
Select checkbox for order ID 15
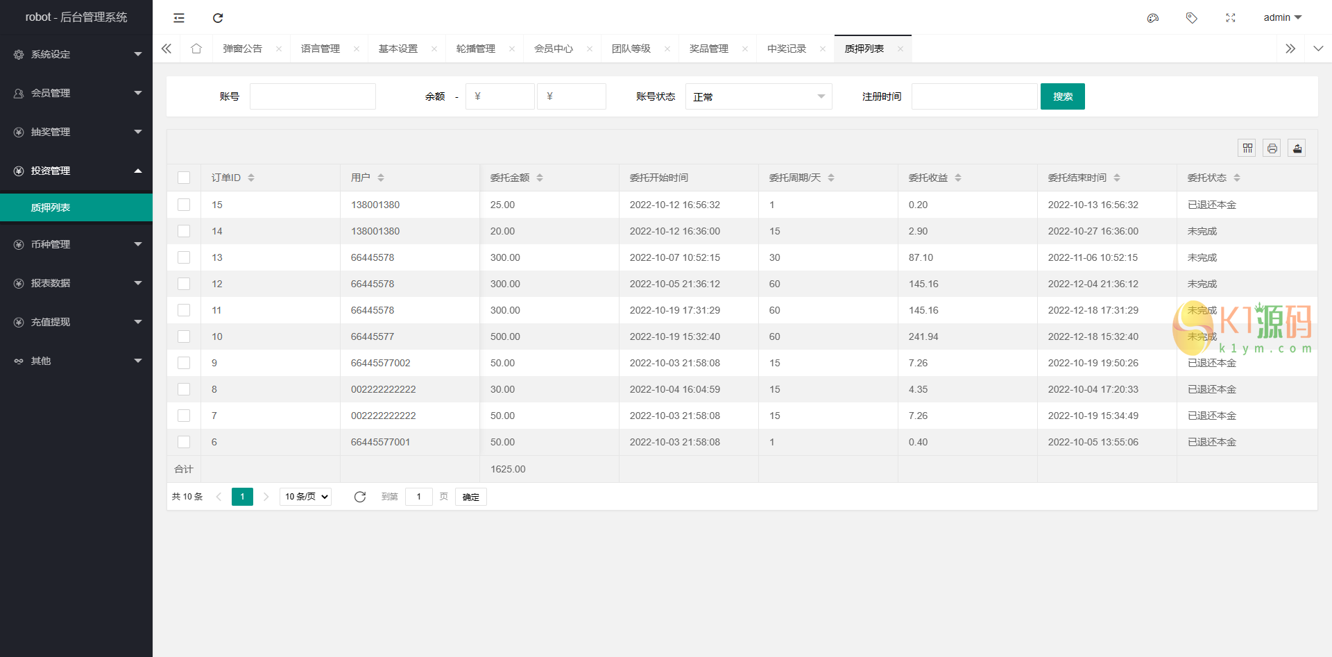coord(184,205)
